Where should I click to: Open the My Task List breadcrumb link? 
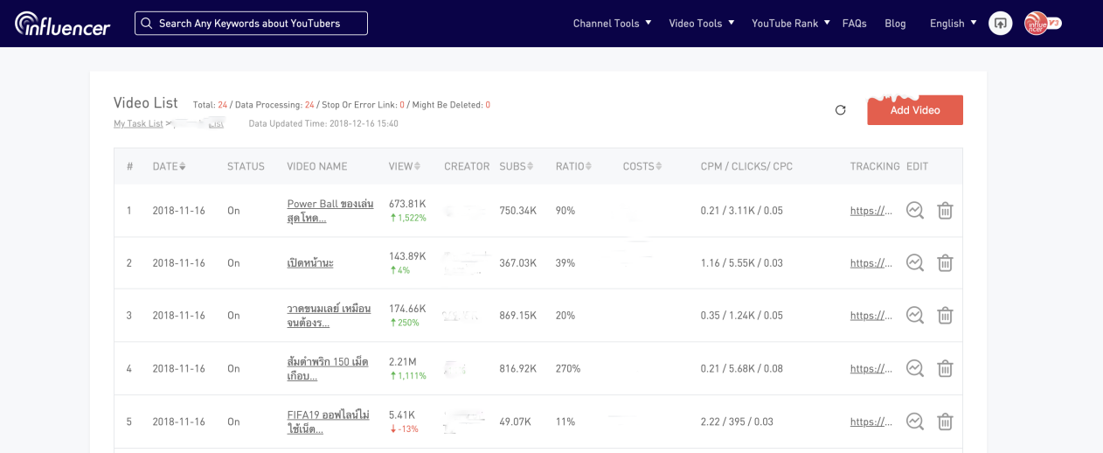pos(138,123)
